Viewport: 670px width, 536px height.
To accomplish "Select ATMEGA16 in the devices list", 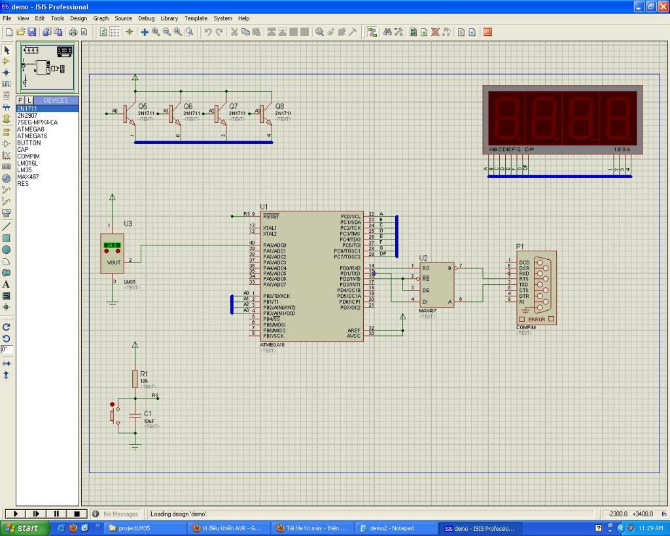I will coord(32,135).
